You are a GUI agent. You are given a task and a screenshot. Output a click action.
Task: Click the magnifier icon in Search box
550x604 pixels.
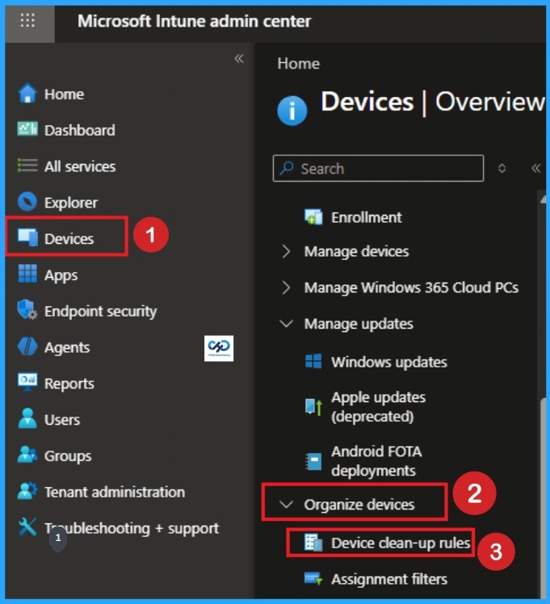click(286, 168)
